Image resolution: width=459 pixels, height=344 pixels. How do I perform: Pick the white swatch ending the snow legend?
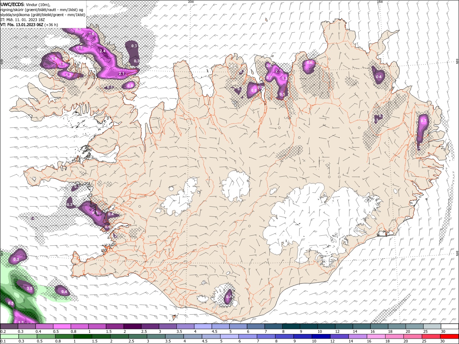coord(450,326)
